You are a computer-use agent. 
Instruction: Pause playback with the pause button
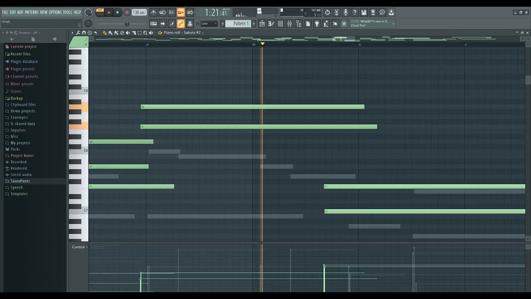[x=109, y=12]
